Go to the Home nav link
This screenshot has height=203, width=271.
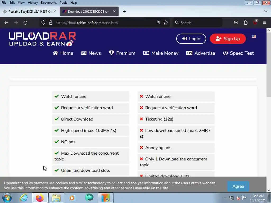coord(63,53)
